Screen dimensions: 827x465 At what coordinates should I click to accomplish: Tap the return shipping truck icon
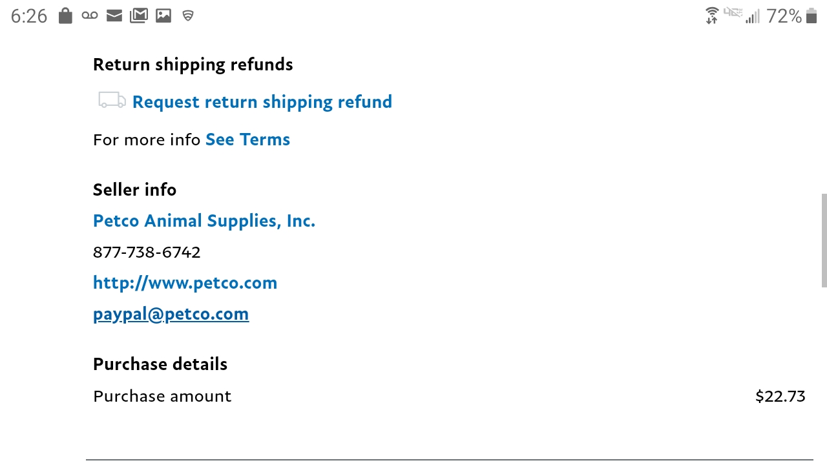pyautogui.click(x=112, y=100)
